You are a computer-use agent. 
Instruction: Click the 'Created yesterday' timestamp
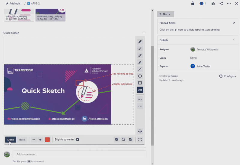pyautogui.click(x=169, y=76)
